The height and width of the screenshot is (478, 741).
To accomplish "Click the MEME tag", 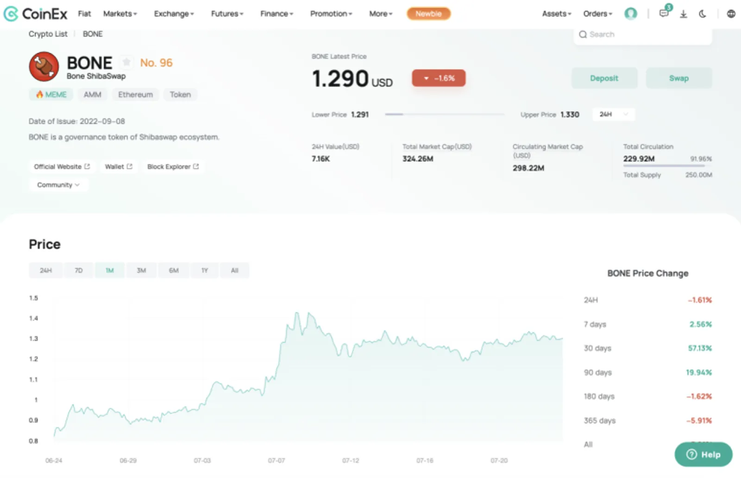I will coord(51,95).
